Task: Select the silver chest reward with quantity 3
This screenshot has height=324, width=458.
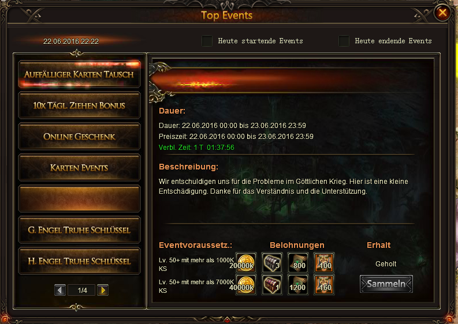Action: pyautogui.click(x=272, y=262)
